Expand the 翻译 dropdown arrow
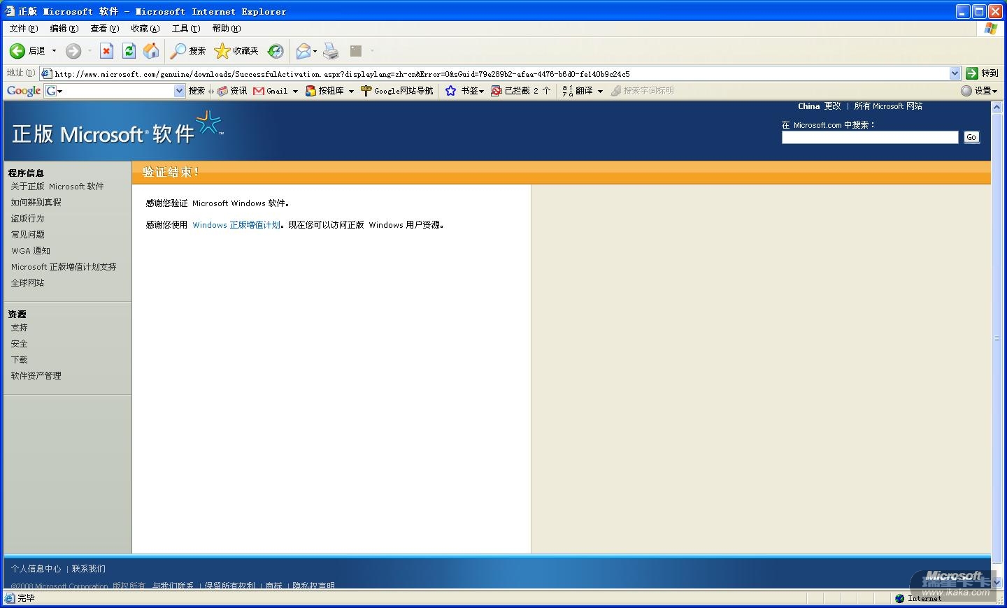This screenshot has width=1007, height=608. coord(600,91)
